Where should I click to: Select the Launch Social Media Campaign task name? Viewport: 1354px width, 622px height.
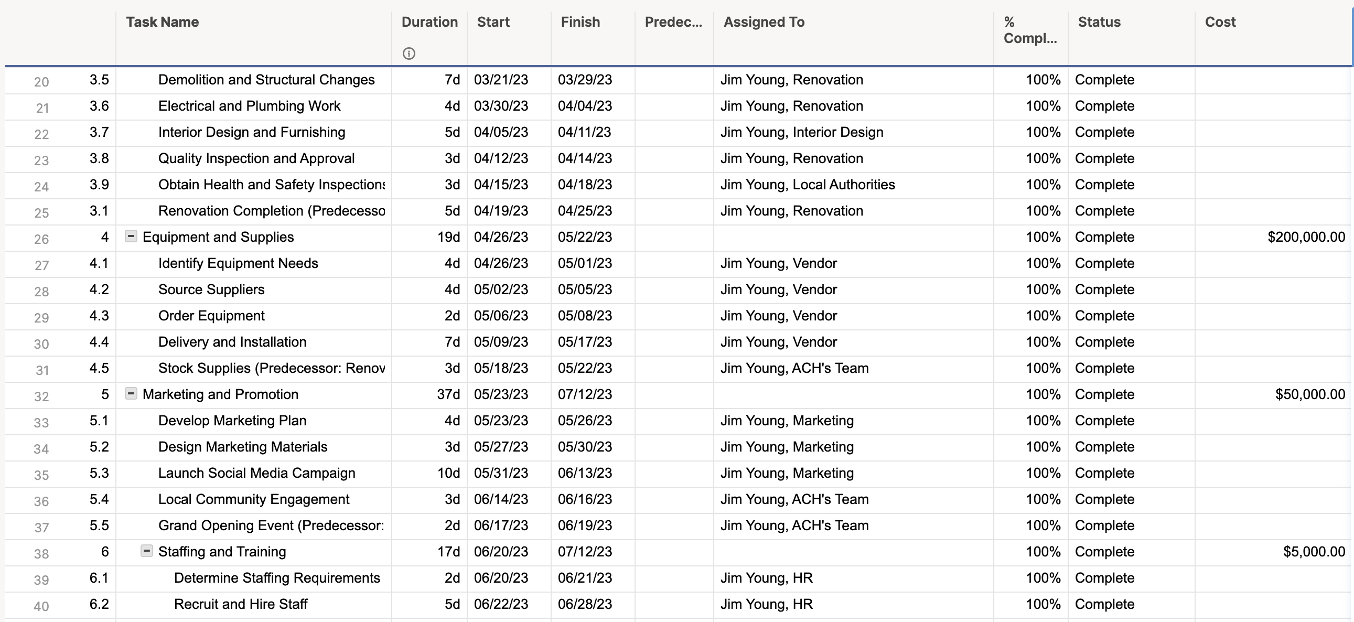point(256,473)
